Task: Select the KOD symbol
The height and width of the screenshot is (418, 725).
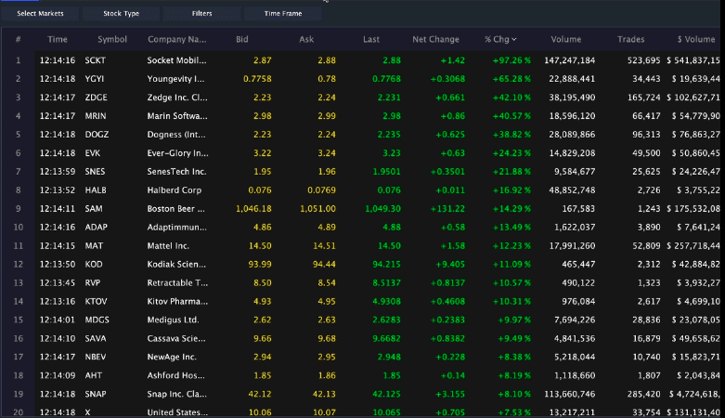Action: 94,265
